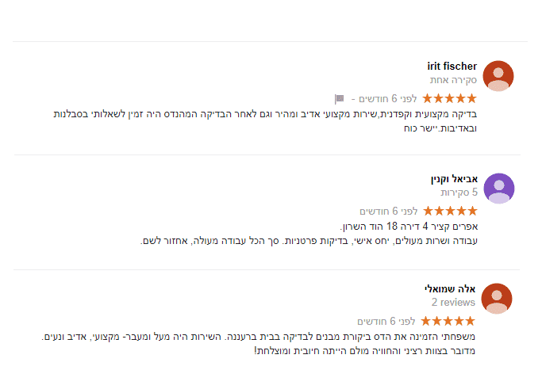542x389 pixels.
Task: Click the 'סקירה אחת' review count
Action: [x=454, y=80]
